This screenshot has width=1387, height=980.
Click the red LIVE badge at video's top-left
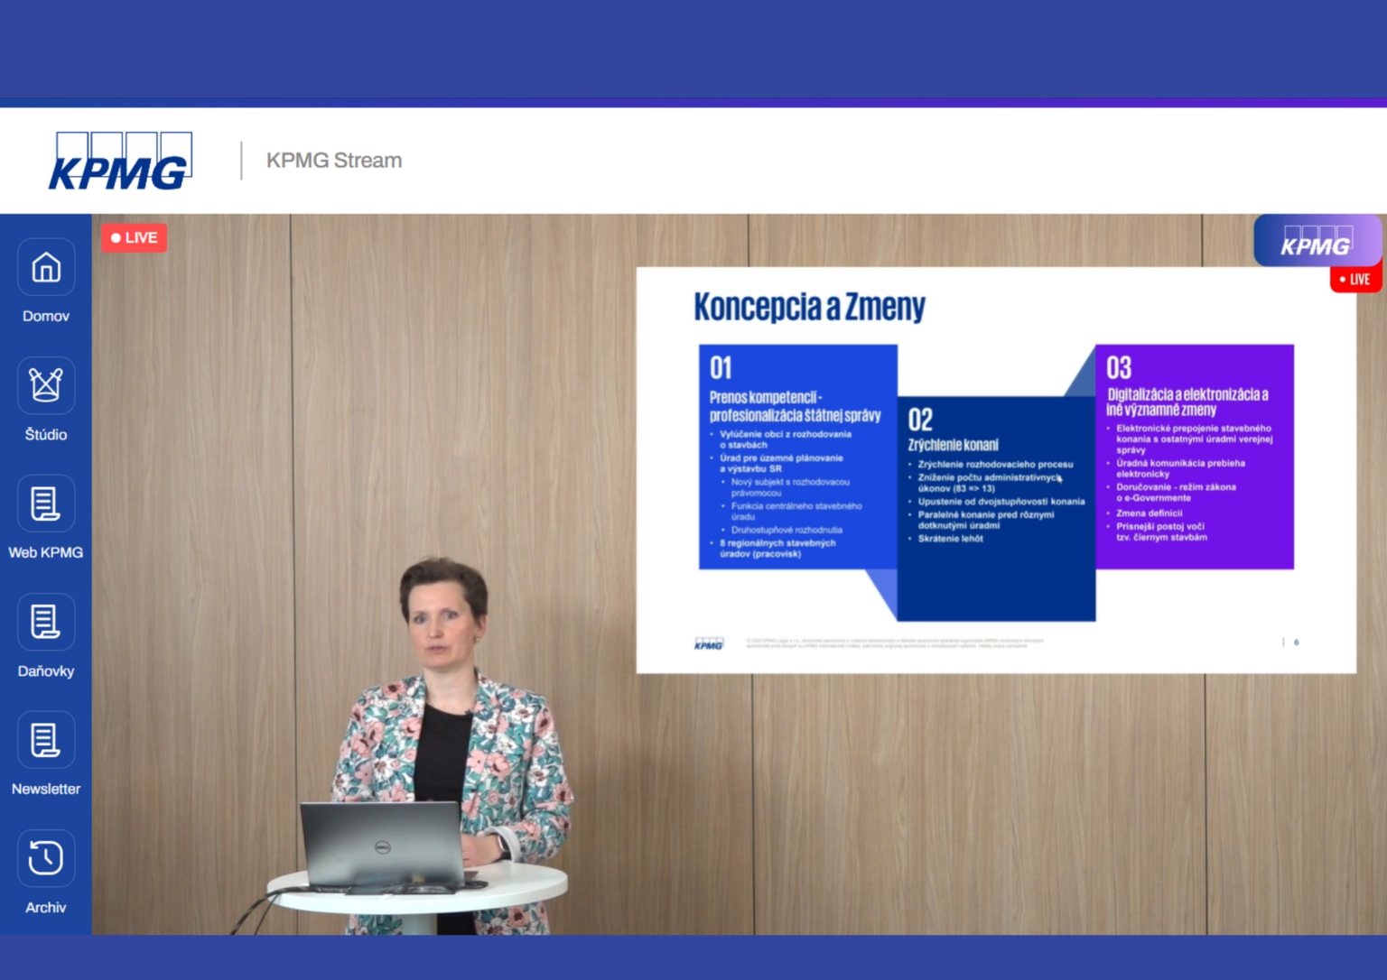tap(134, 237)
